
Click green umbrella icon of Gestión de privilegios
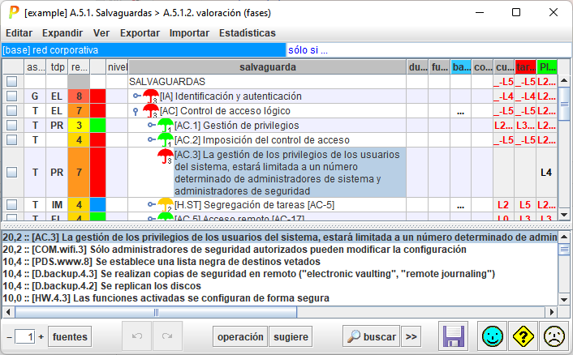coord(166,125)
